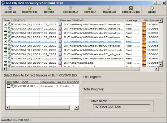Click the File System column header
This screenshot has width=167, height=123.
click(x=150, y=20)
